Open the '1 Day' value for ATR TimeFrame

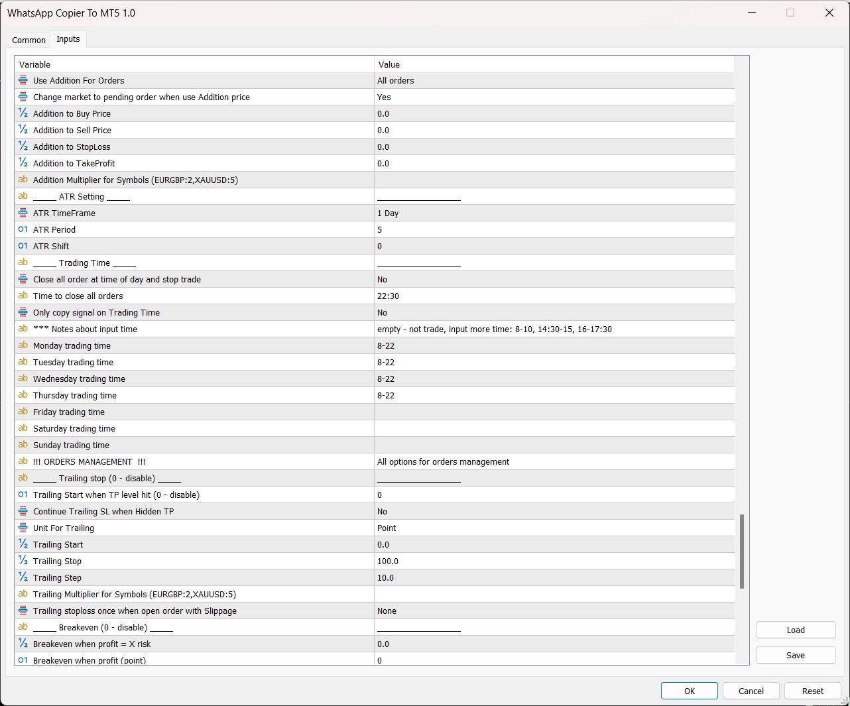click(554, 213)
